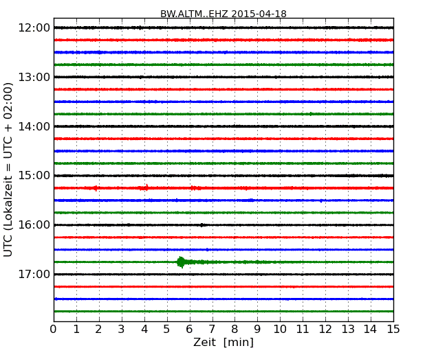Viewport: 447px width, 357px height.
Task: Click the green trace blip past minute 11
Action: tap(311, 114)
